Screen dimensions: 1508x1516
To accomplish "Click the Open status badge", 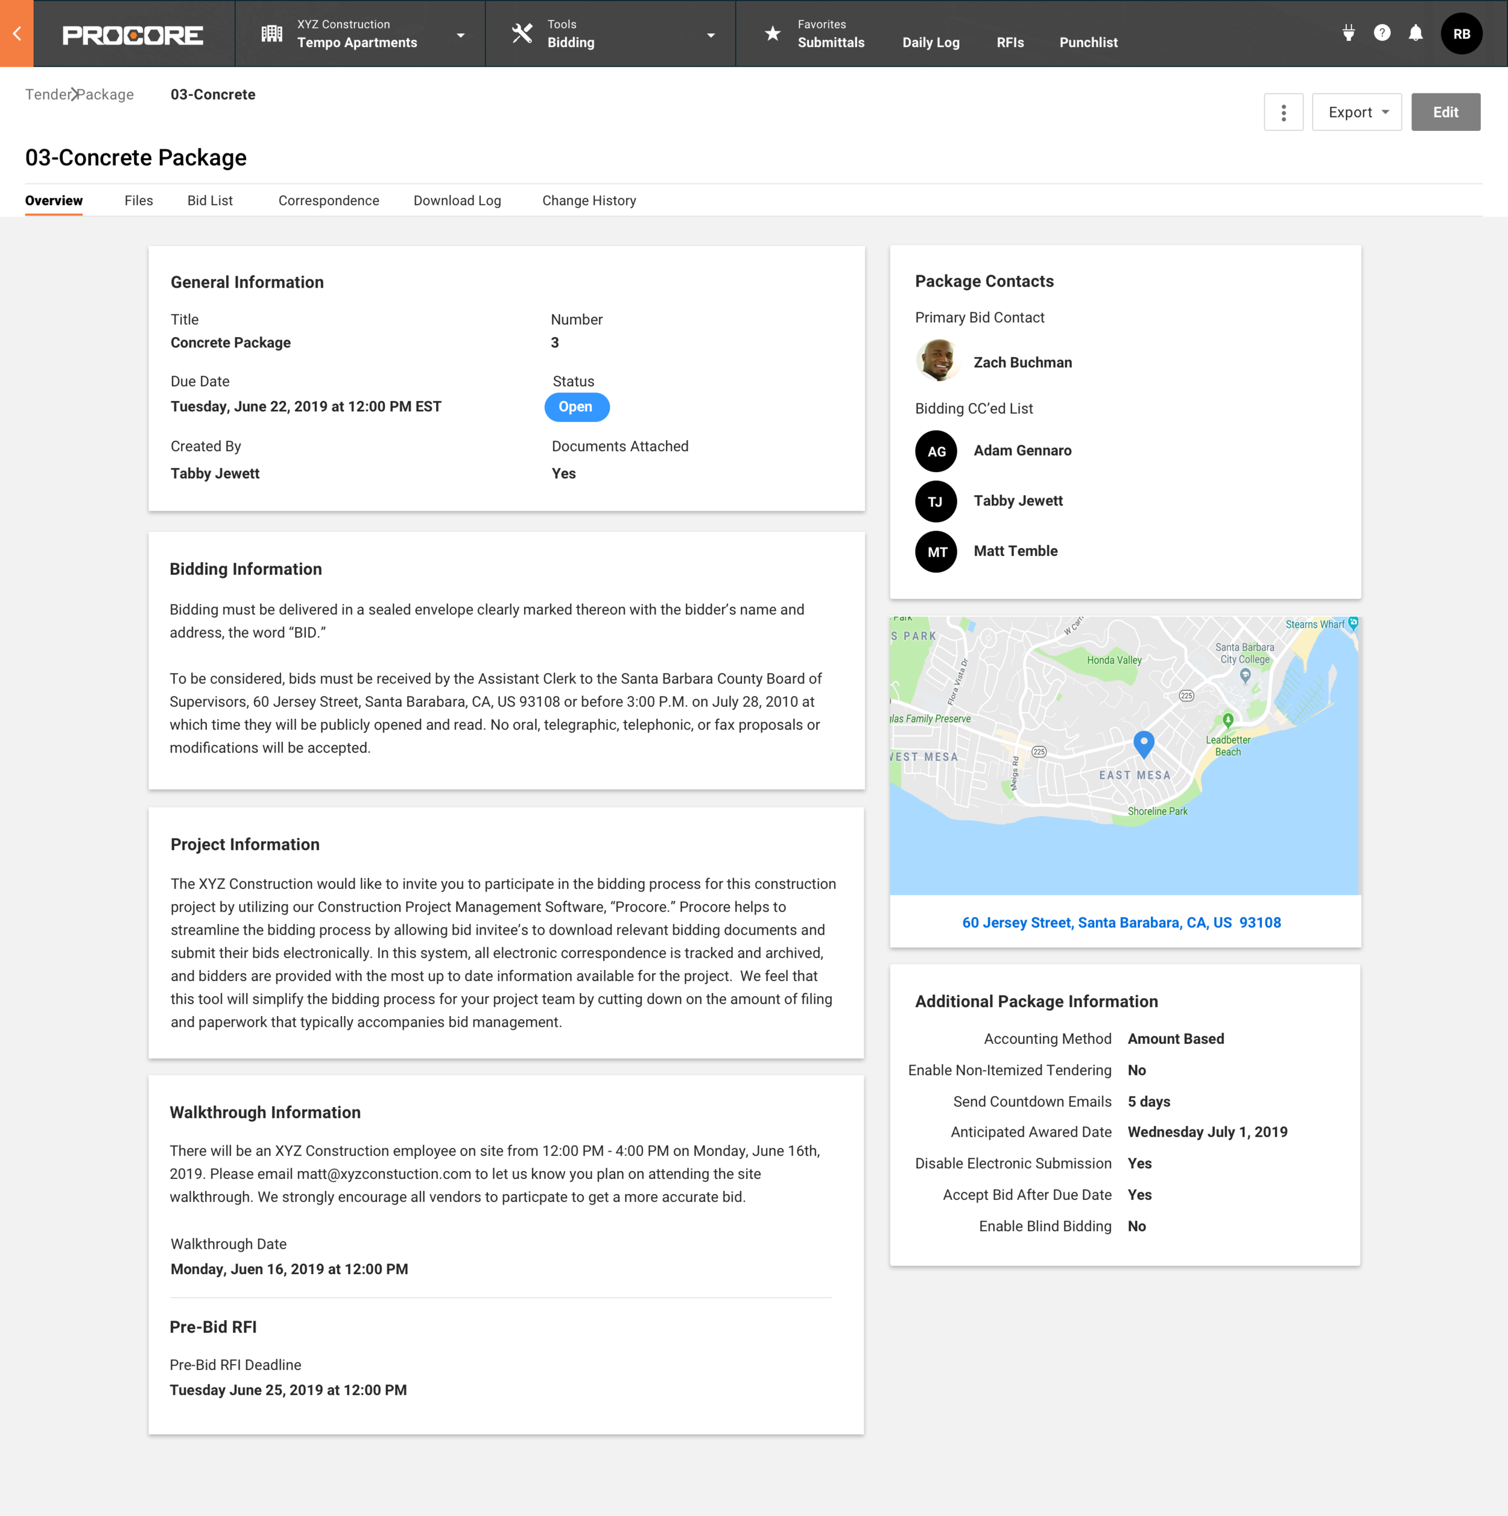I will pyautogui.click(x=577, y=407).
